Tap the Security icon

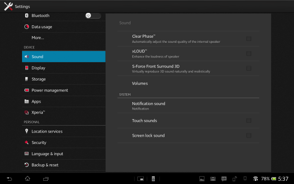pos(27,143)
